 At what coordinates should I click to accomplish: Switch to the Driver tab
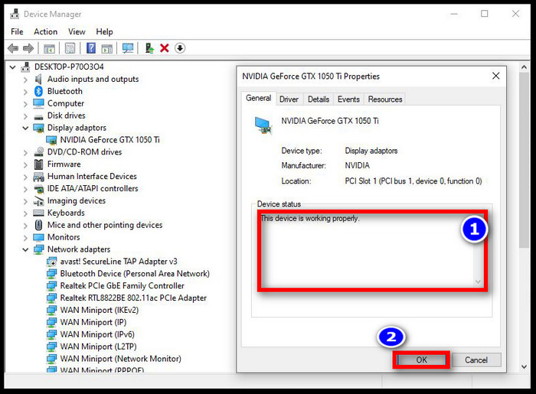(x=289, y=99)
